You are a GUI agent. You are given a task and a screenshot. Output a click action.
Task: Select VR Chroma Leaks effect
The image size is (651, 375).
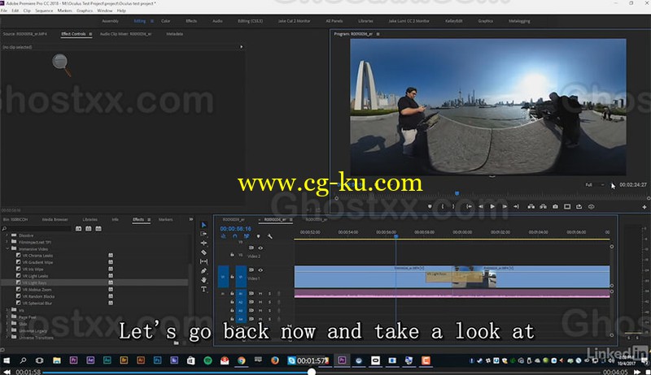(37, 256)
